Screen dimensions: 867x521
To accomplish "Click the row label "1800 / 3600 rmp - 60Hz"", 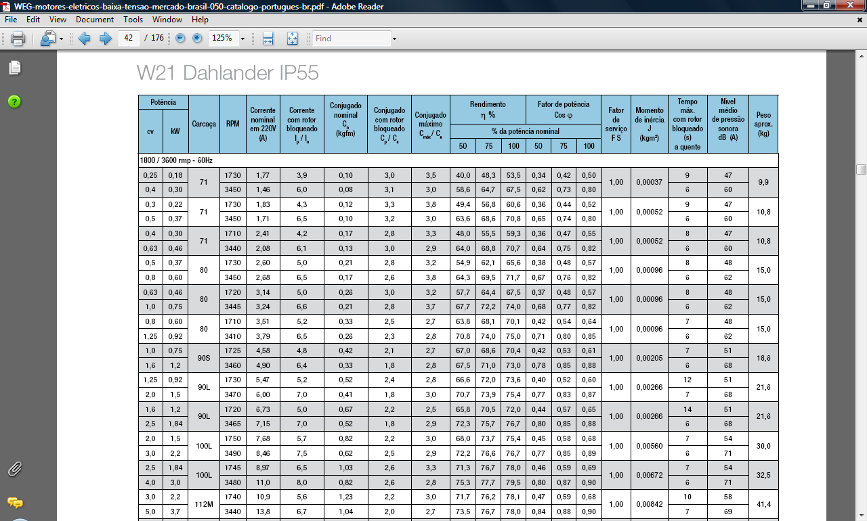I will (x=175, y=160).
